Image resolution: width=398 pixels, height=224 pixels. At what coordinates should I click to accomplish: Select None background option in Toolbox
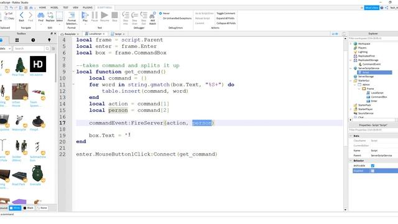click(x=42, y=208)
